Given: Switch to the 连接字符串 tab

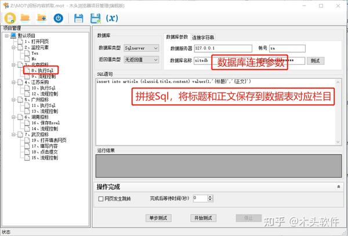Looking at the screenshot, I should coord(203,38).
